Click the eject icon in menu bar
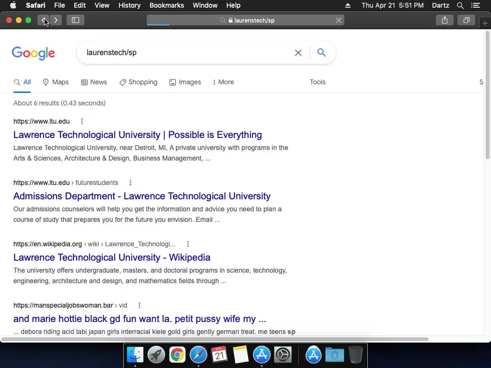Viewport: 491px width, 368px height. coord(348,5)
